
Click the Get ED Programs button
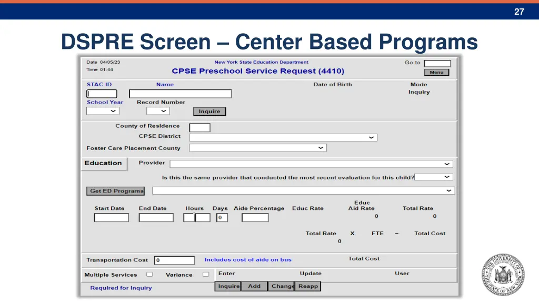pyautogui.click(x=115, y=191)
